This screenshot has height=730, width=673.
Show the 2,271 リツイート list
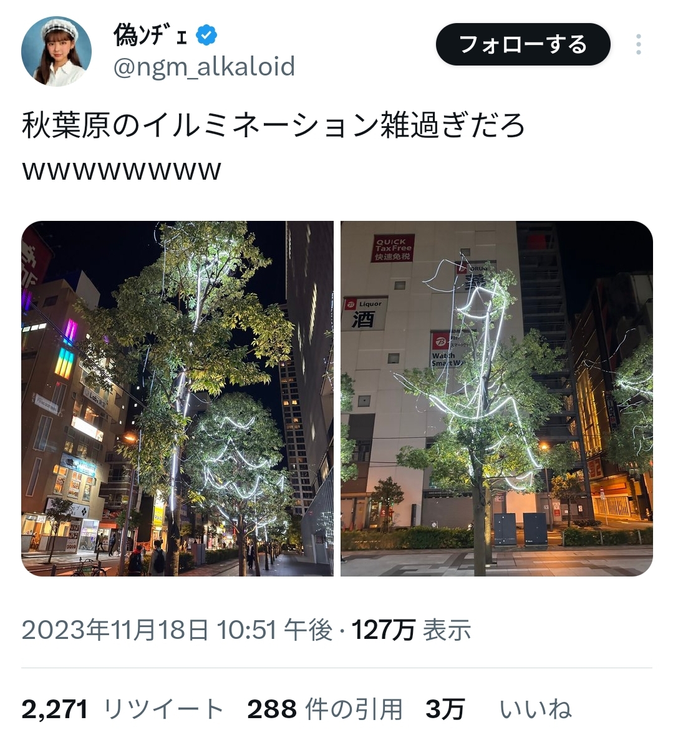123,709
